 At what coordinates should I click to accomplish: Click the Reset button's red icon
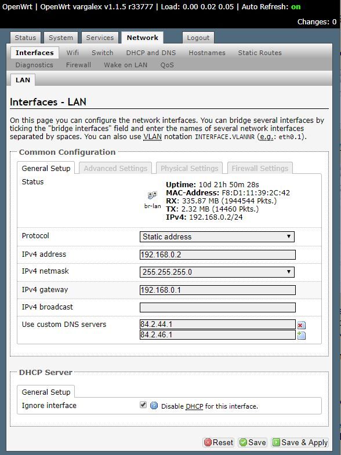[208, 442]
